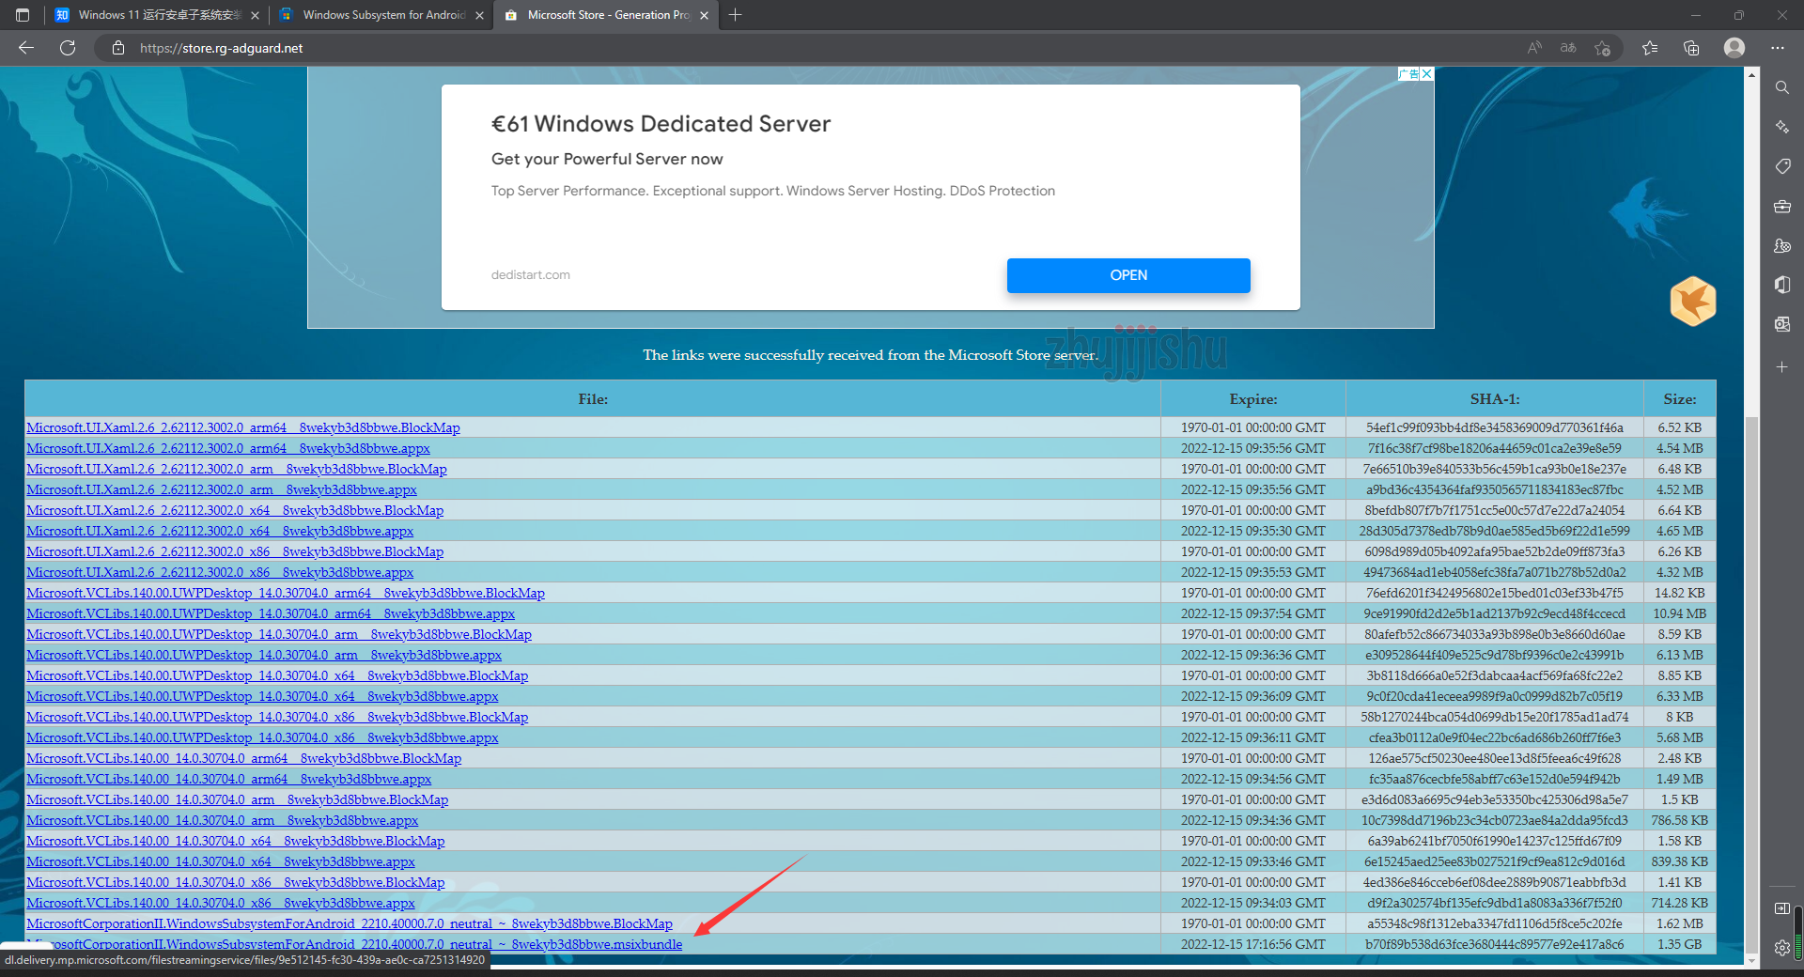1804x977 pixels.
Task: Download VCLibs.140.00 14.0.30704.0 arm BlockMap link
Action: (238, 799)
